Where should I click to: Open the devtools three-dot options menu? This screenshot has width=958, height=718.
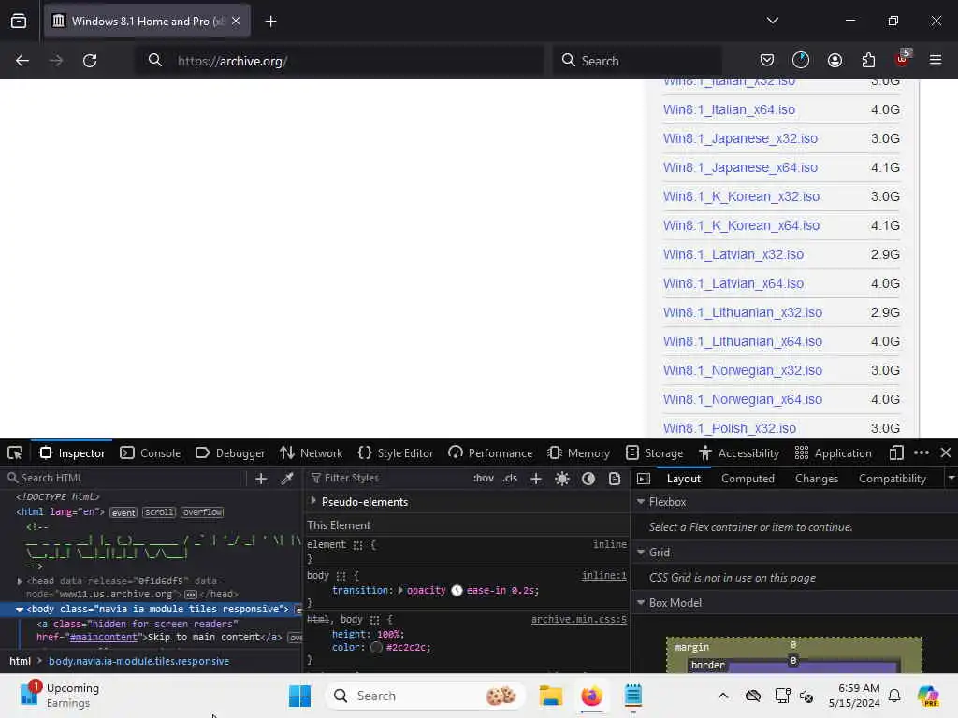pyautogui.click(x=922, y=453)
